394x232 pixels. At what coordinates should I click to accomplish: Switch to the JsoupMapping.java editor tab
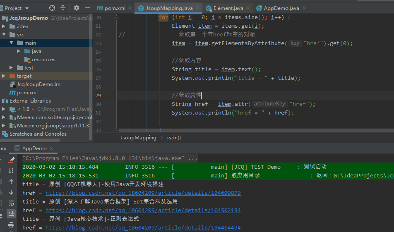tap(169, 8)
